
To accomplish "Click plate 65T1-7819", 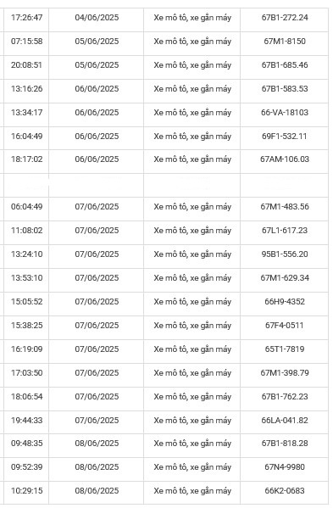I will [x=285, y=349].
